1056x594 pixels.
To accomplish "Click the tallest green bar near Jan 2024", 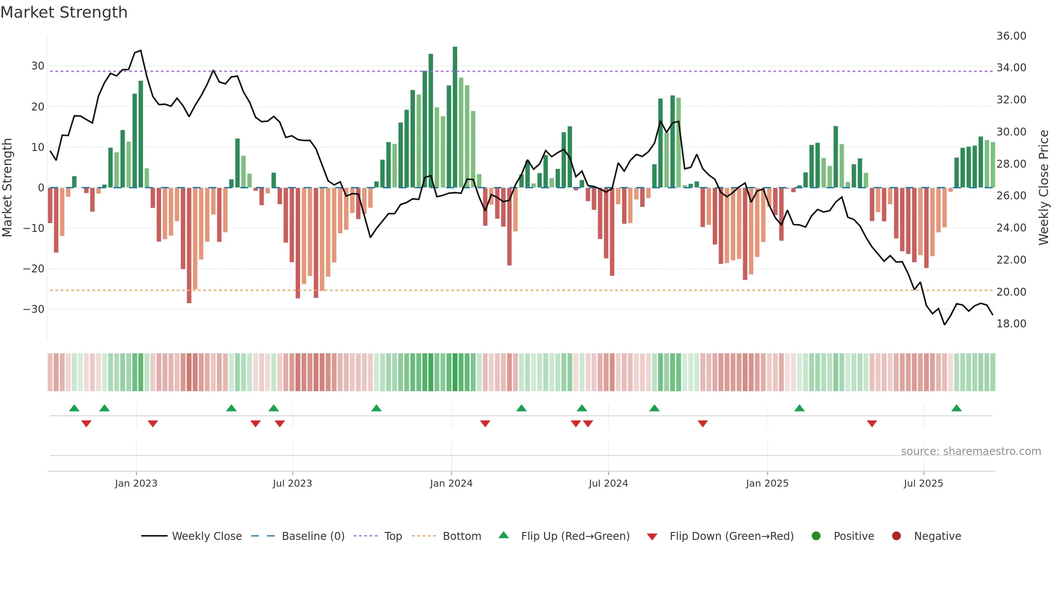I will click(455, 117).
